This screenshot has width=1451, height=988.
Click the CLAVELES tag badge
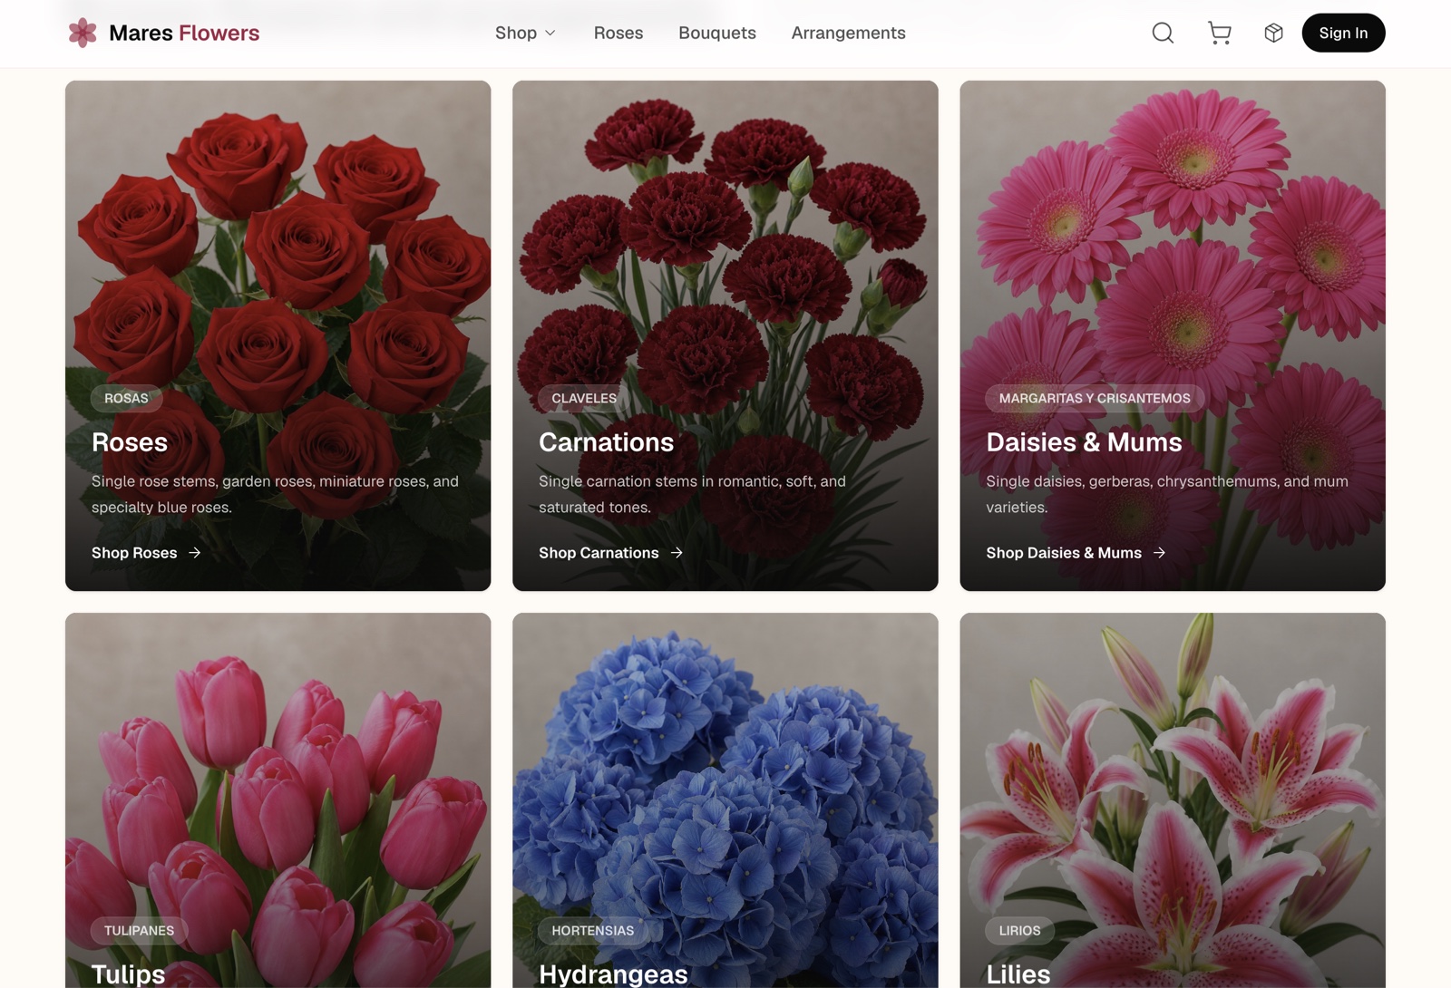(584, 398)
